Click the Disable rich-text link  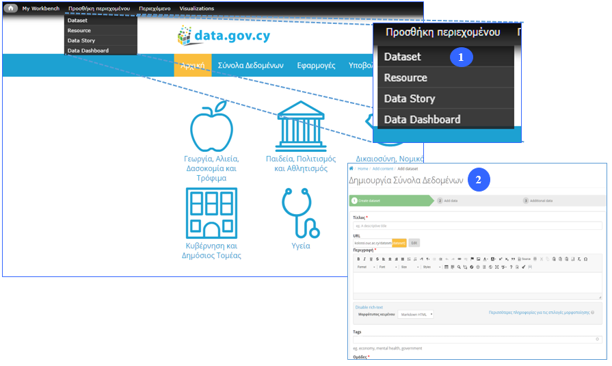coord(369,307)
